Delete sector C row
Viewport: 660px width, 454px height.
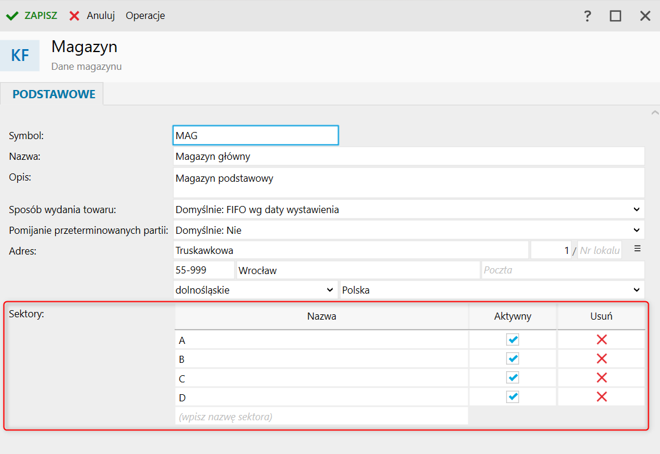(x=601, y=378)
